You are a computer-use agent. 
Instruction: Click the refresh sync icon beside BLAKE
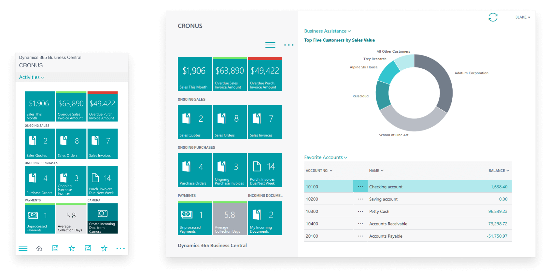tap(493, 17)
